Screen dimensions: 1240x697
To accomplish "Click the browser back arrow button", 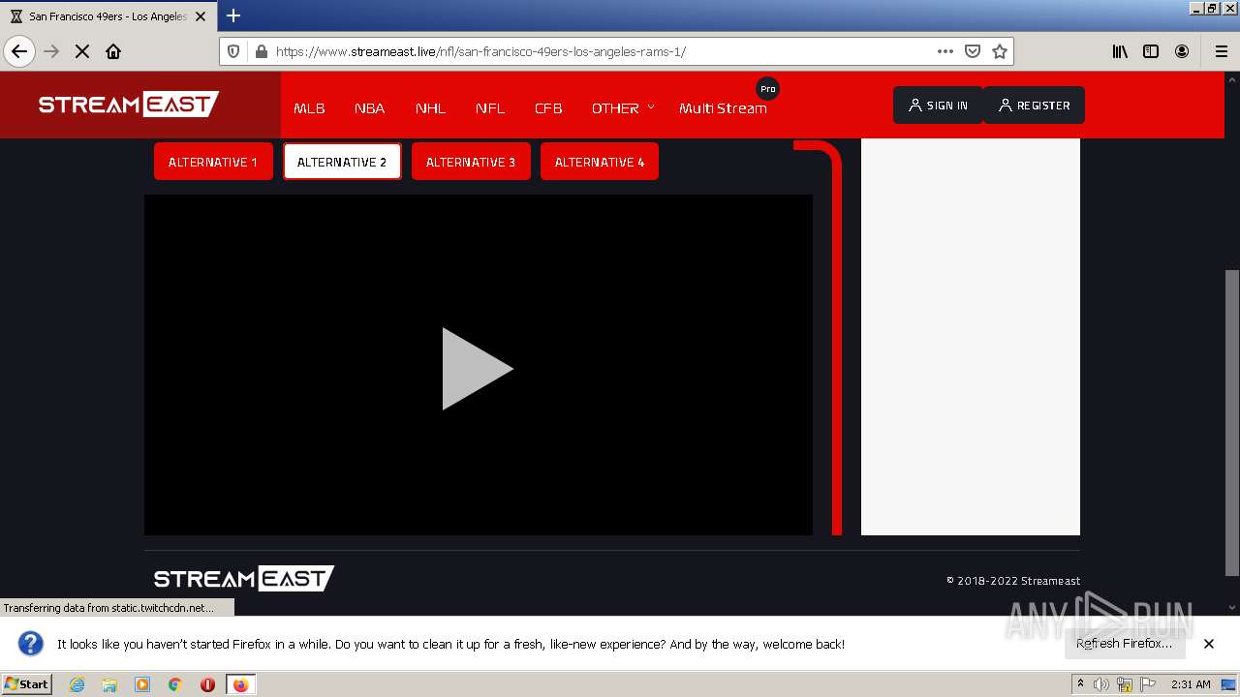I will [19, 51].
